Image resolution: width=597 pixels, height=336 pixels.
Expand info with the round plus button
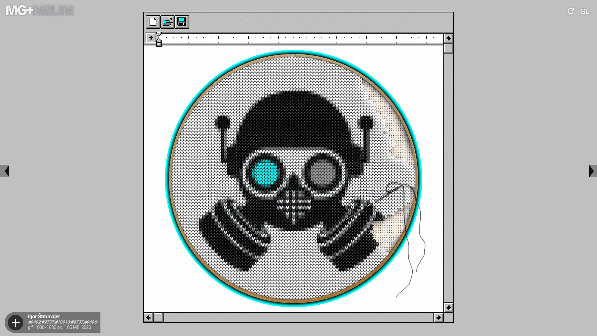16,323
